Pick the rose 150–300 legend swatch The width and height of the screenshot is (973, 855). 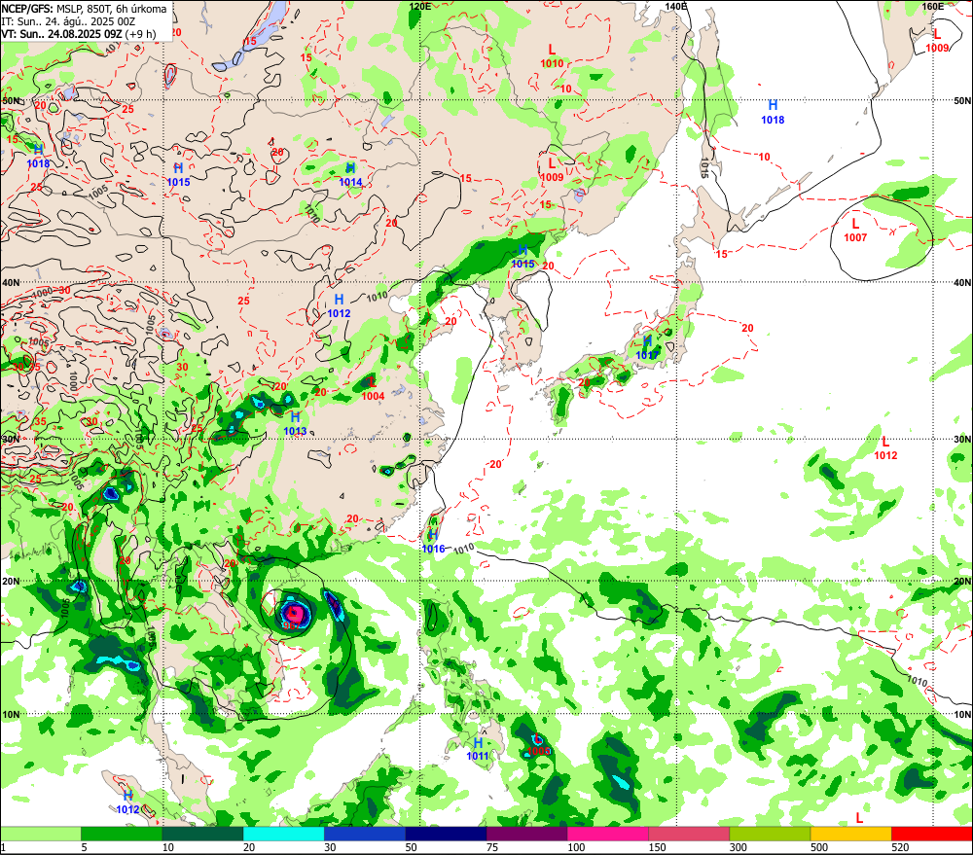[689, 834]
